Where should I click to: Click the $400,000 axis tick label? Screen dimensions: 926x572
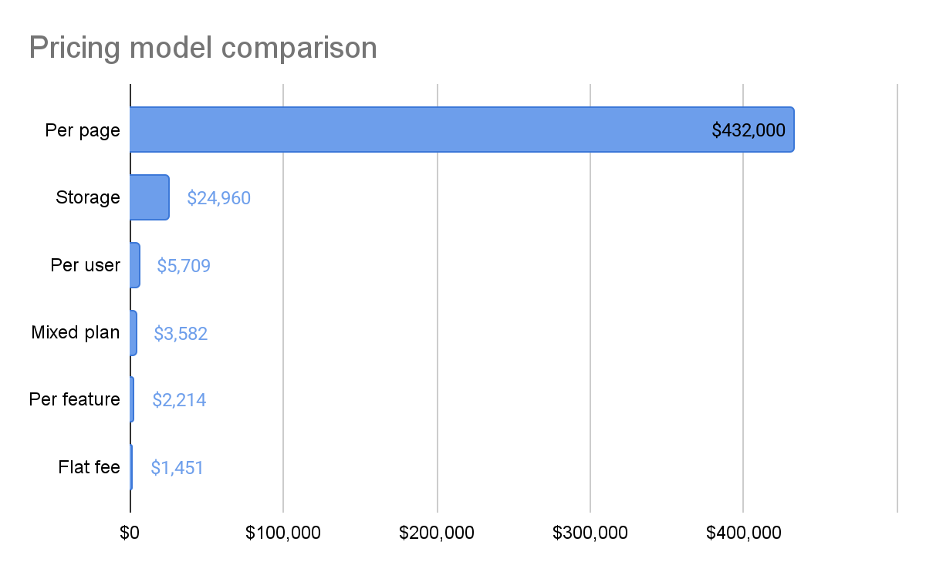click(743, 533)
